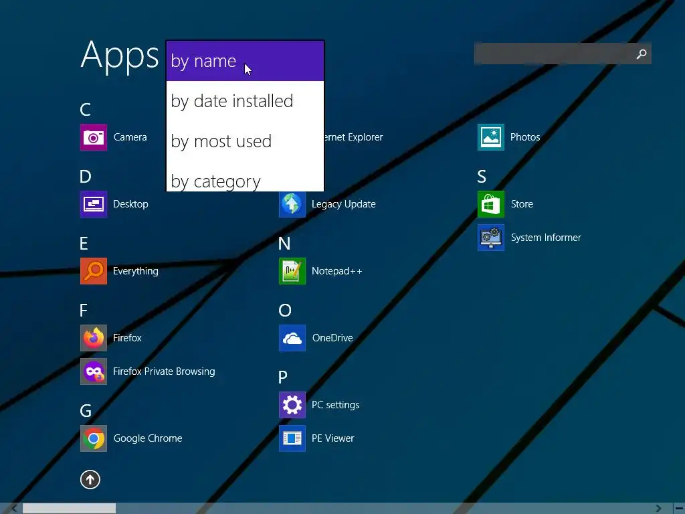
Task: Launch Firefox from its icon
Action: pyautogui.click(x=94, y=338)
